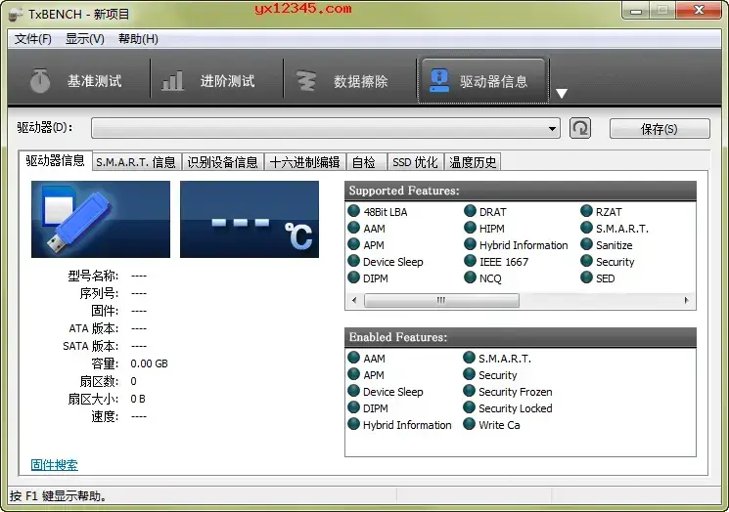Click the TxBENCH title bar app icon
Viewport: 729px width, 512px height.
tap(16, 15)
